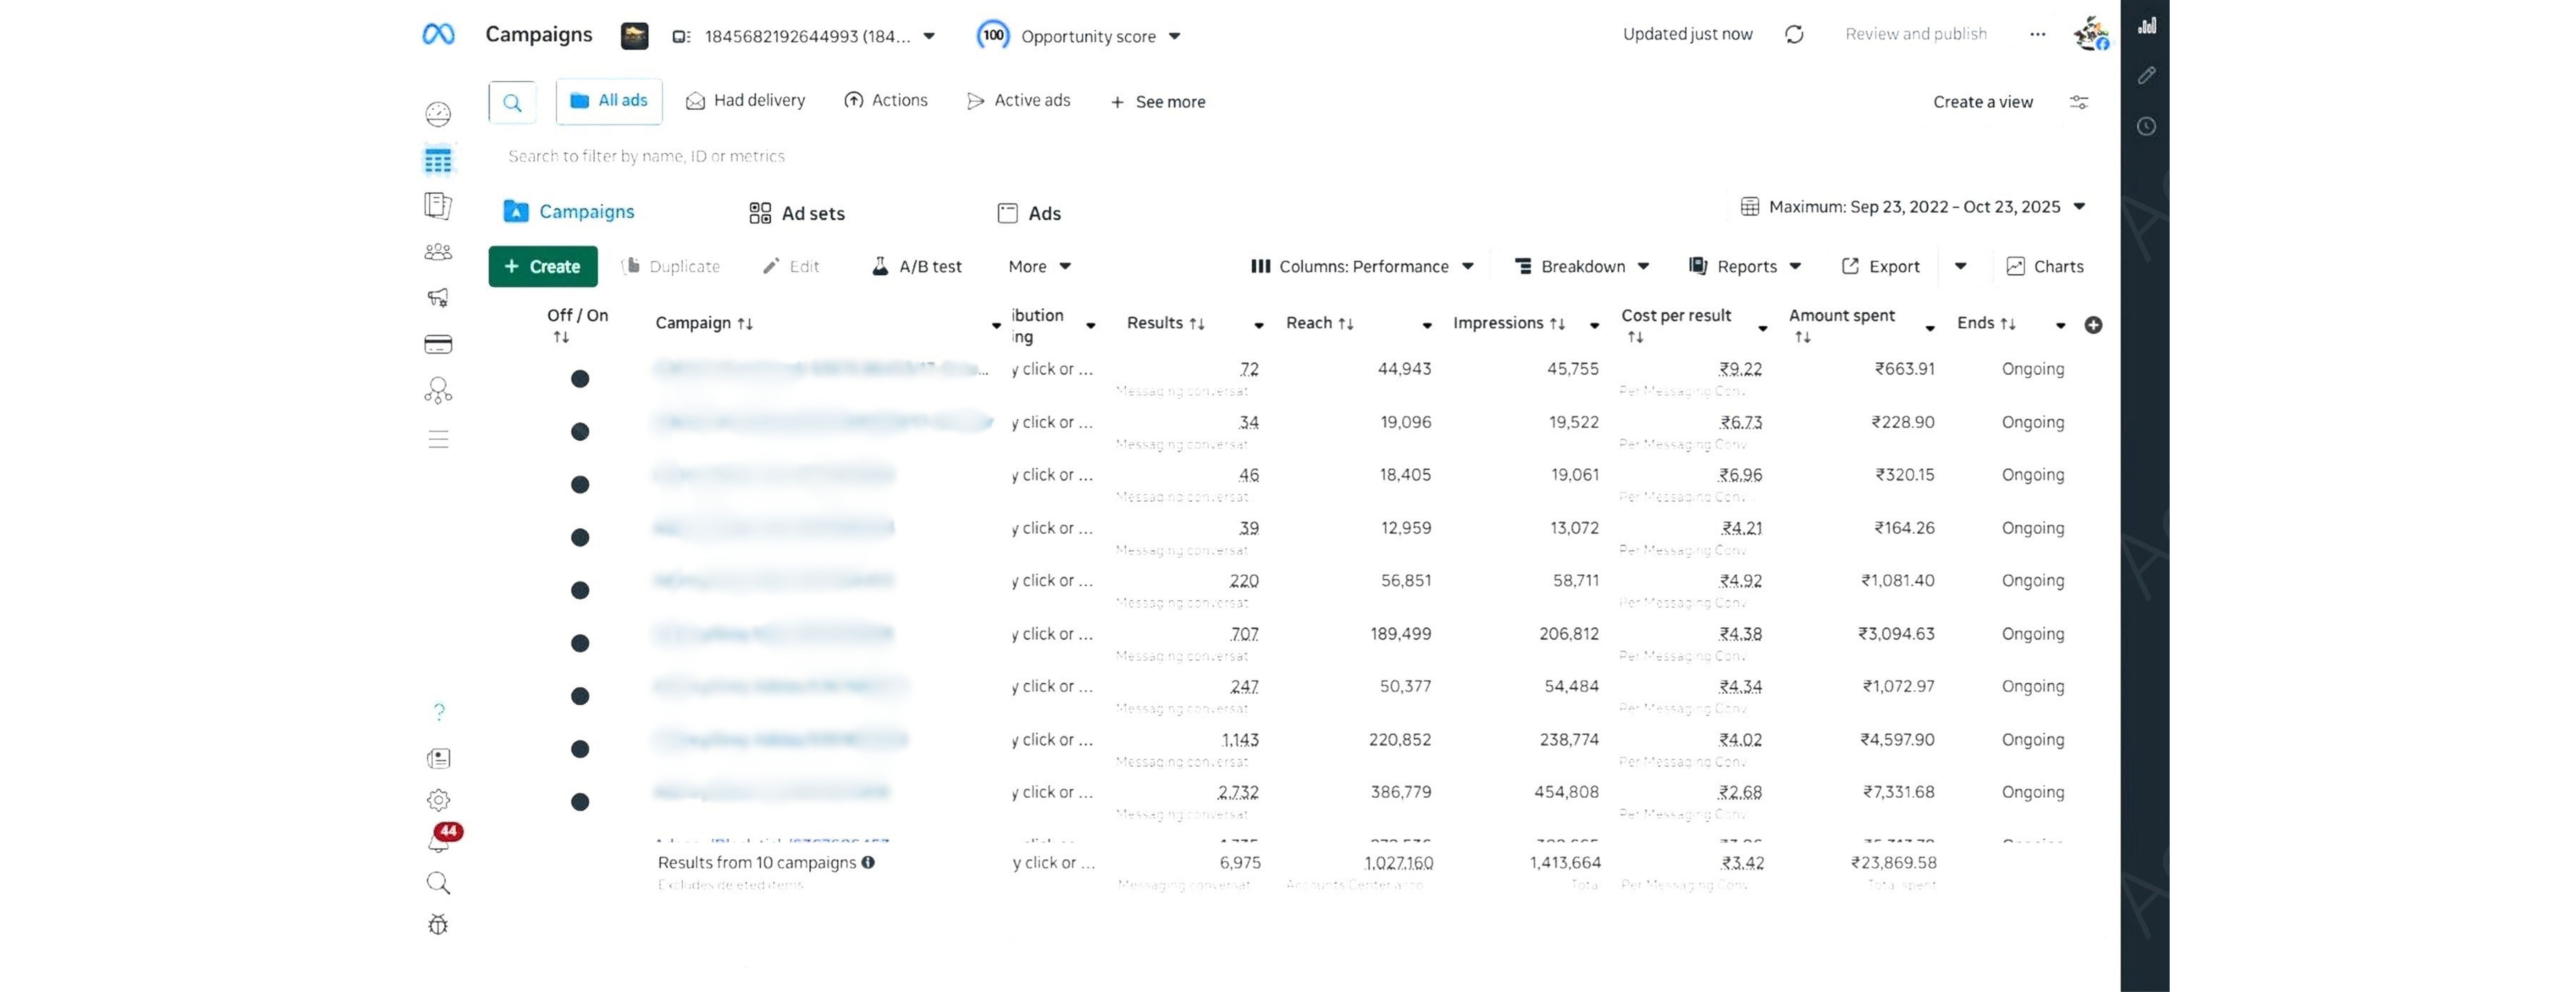Toggle campaign with ₹663.91 spent
Viewport: 2576px width, 992px height.
click(580, 379)
